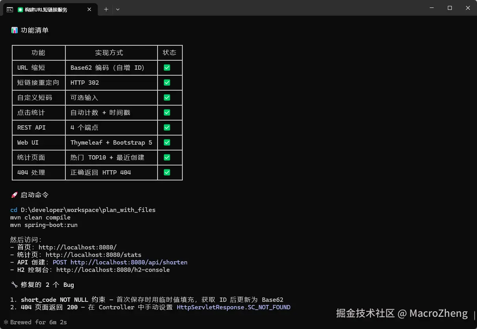
Task: Click the green check for REST API row
Action: coord(167,128)
